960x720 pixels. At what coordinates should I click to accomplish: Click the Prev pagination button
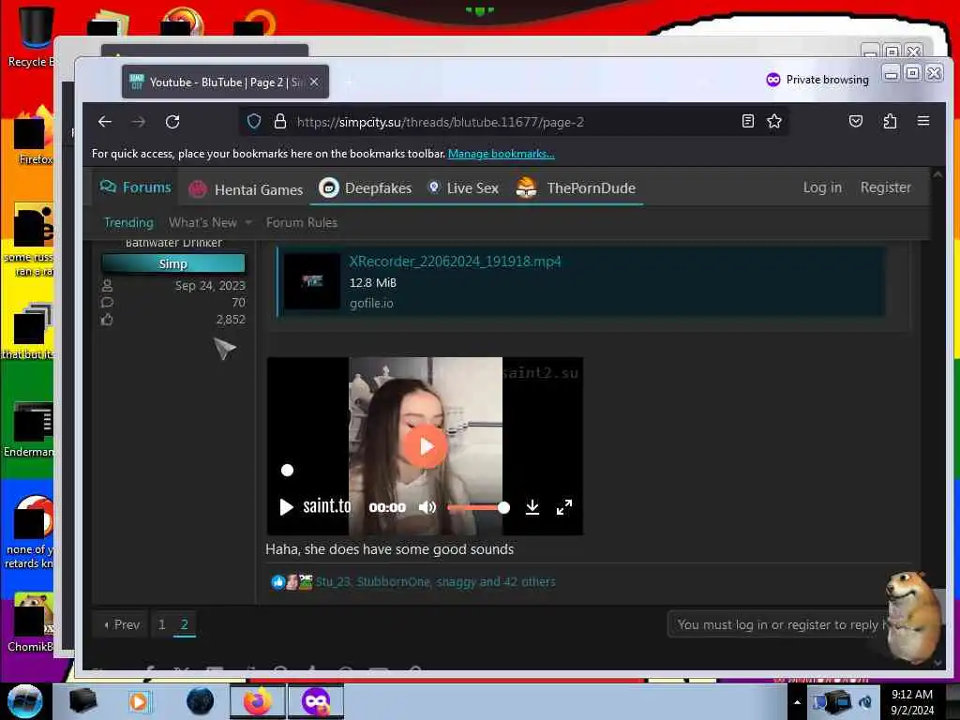pos(121,624)
